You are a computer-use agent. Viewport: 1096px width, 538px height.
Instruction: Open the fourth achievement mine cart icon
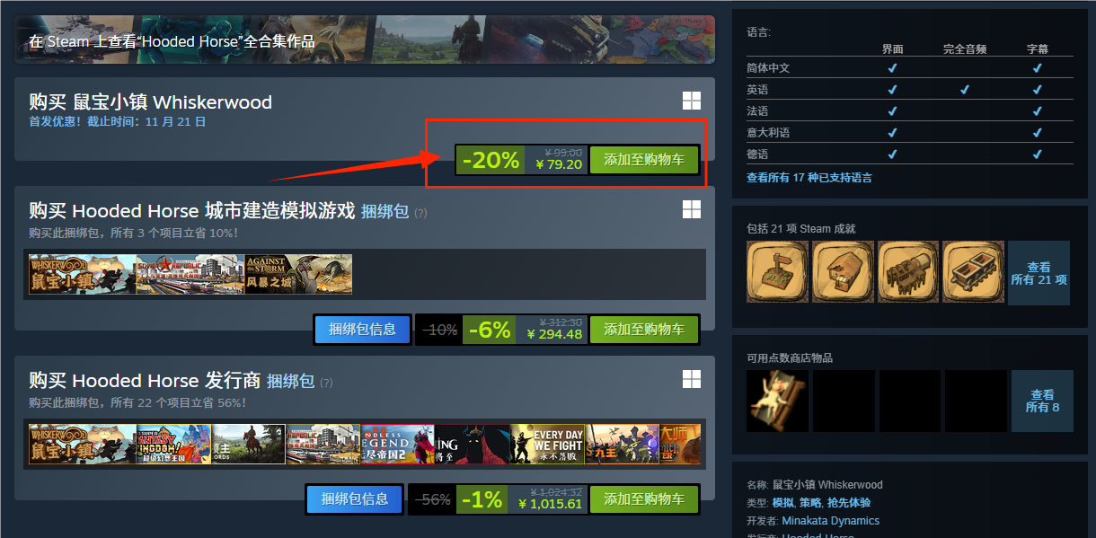tap(974, 271)
